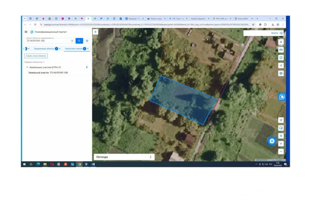
Task: Collapse the Земельные участки ЕГРН group
Action: (x=27, y=68)
